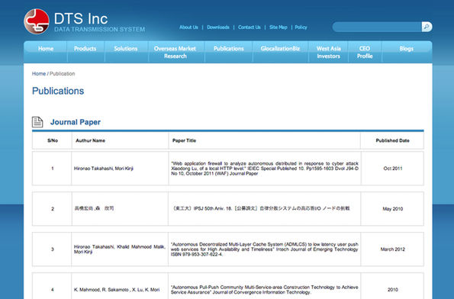Image resolution: width=454 pixels, height=299 pixels.
Task: Click the Oct 2011 date cell
Action: (x=393, y=169)
